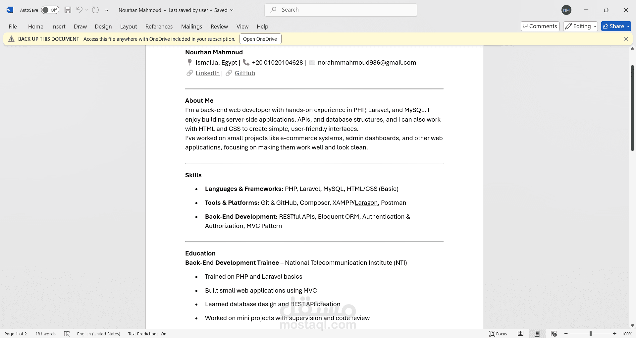636x338 pixels.
Task: Click the 100% zoom level
Action: [627, 334]
